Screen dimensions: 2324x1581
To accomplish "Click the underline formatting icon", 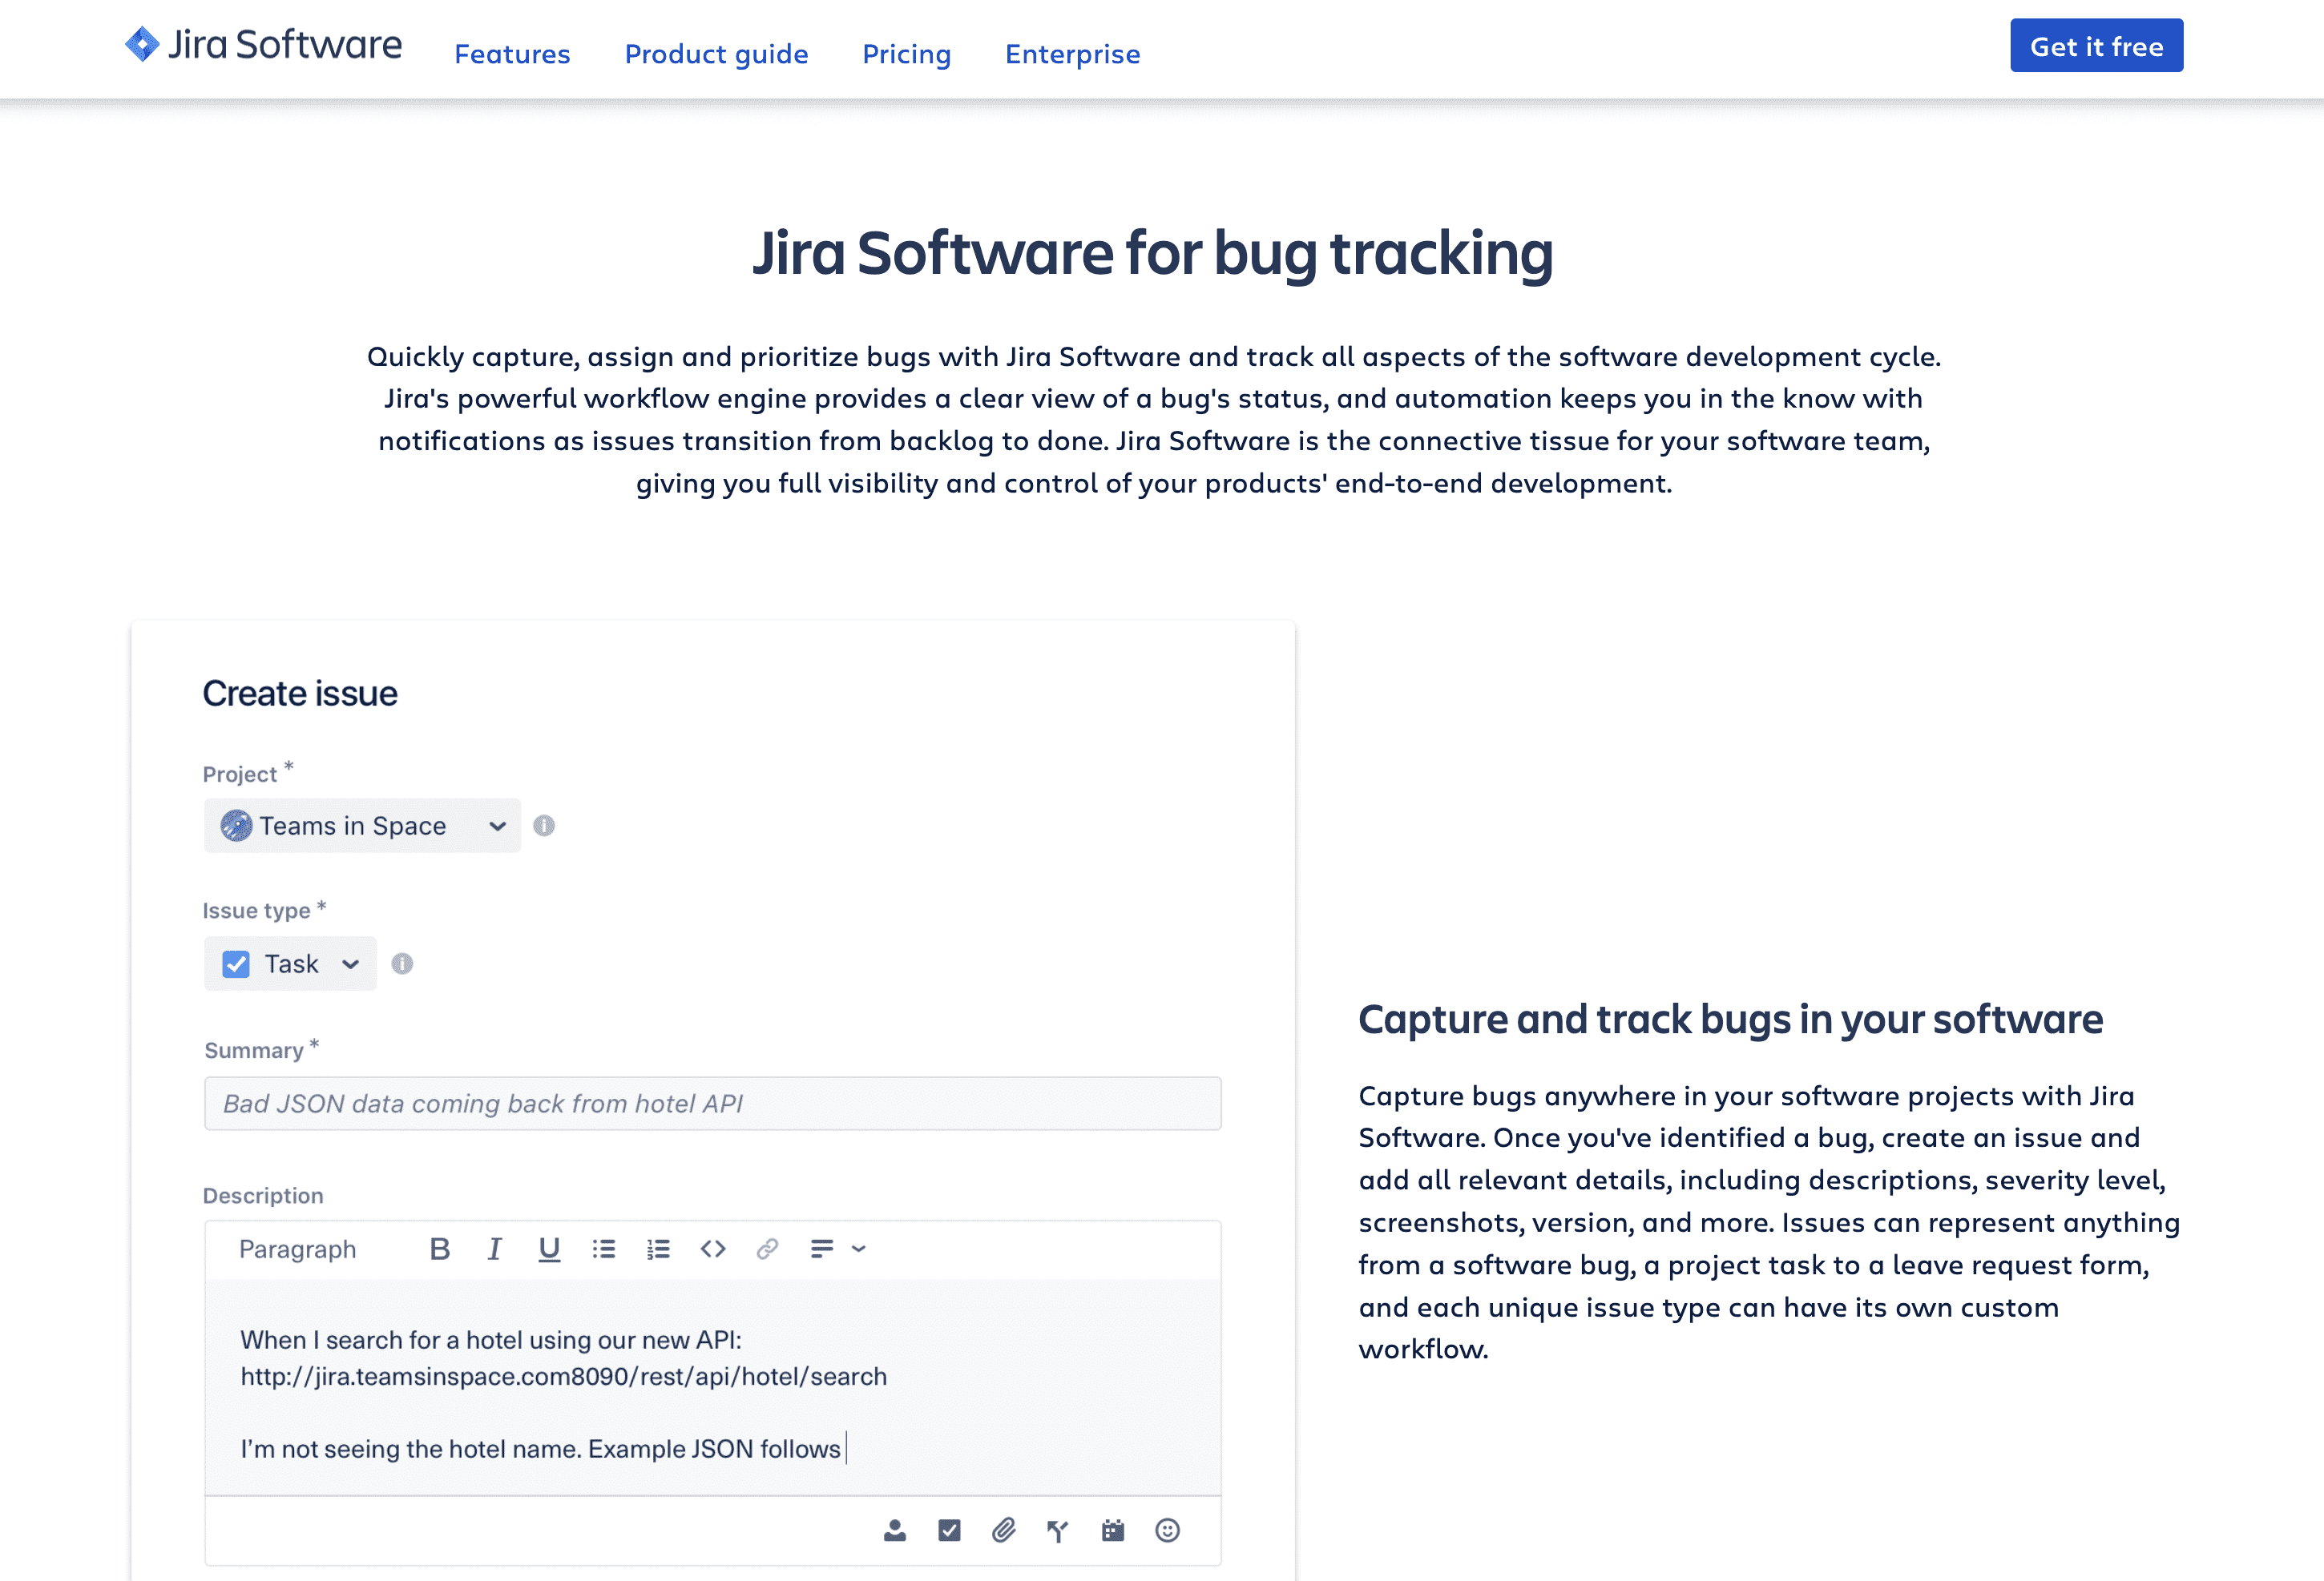I will coord(549,1248).
